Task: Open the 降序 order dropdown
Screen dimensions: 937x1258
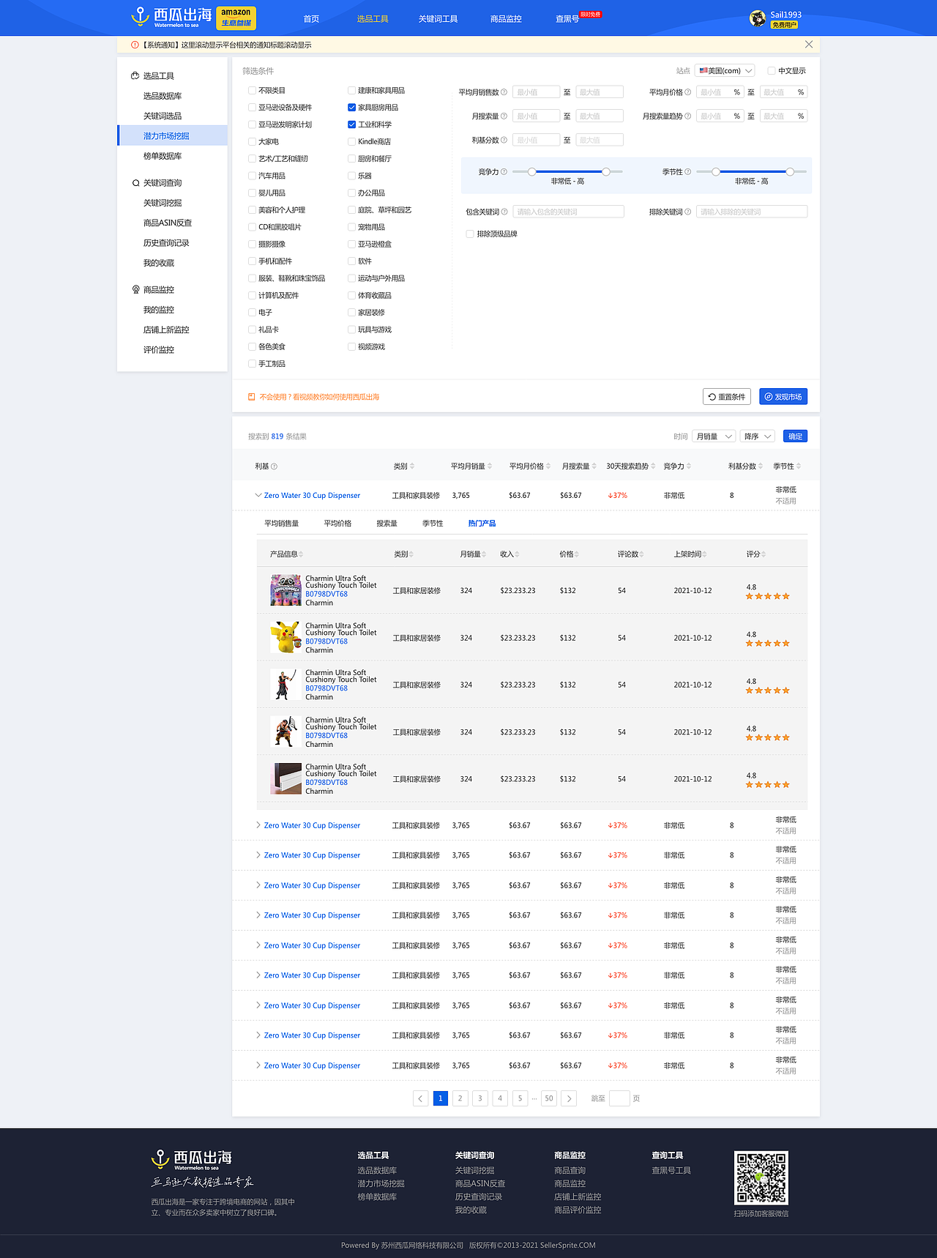Action: [758, 436]
